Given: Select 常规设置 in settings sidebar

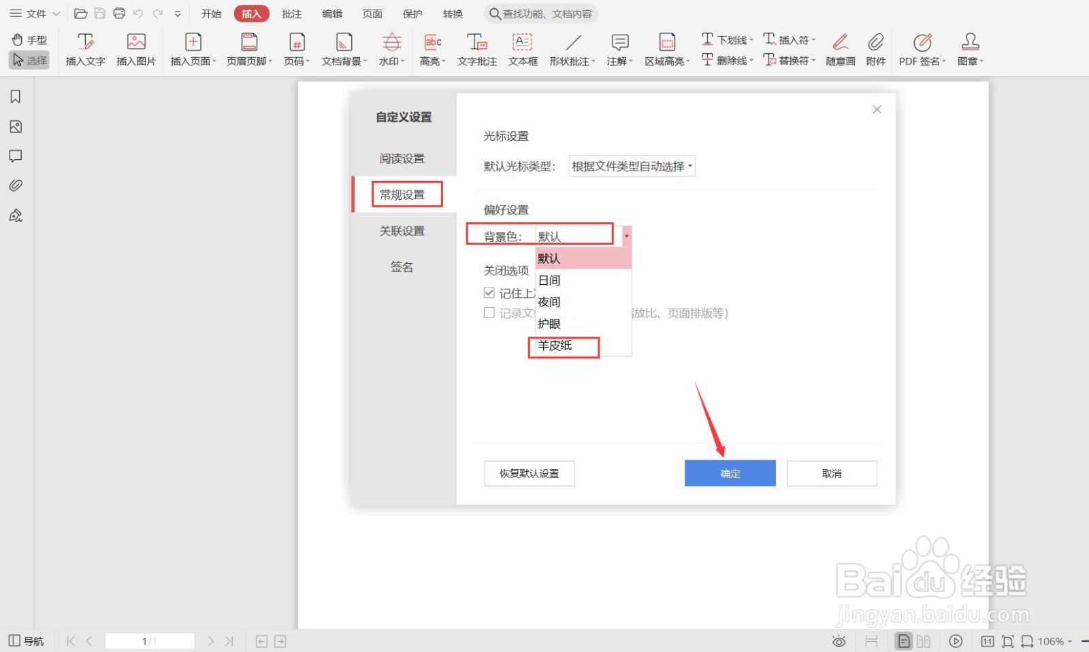Looking at the screenshot, I should pos(402,194).
